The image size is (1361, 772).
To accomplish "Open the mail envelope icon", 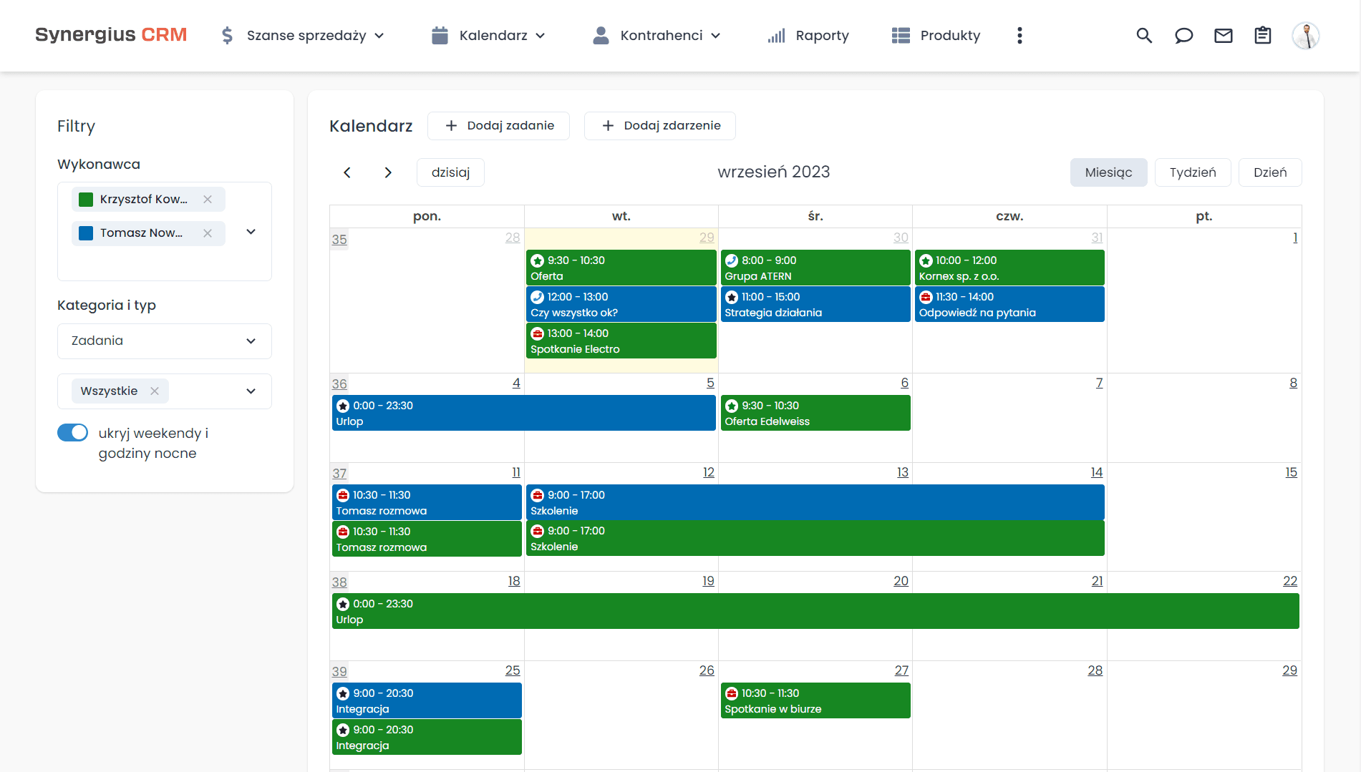I will [x=1224, y=35].
